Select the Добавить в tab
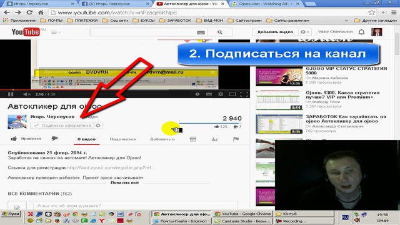Image resolution: width=400 pixels, height=225 pixels. (x=162, y=139)
